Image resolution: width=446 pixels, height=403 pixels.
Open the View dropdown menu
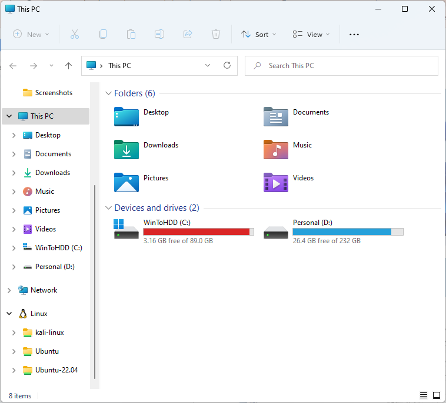point(311,34)
